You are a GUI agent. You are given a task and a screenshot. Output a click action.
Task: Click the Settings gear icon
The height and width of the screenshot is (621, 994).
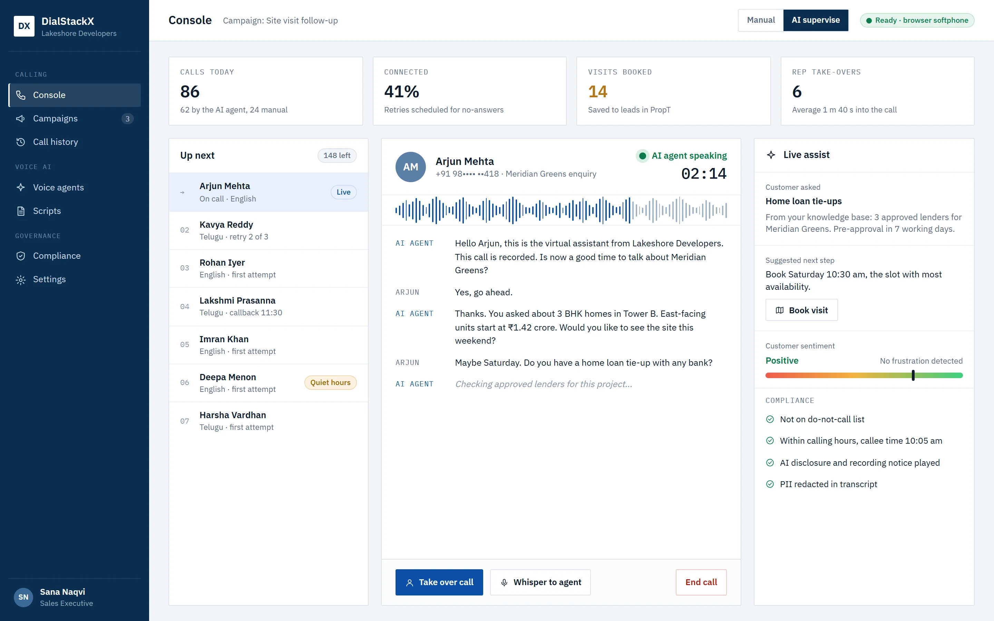point(21,280)
